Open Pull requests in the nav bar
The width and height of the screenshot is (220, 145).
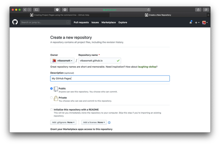click(81, 22)
